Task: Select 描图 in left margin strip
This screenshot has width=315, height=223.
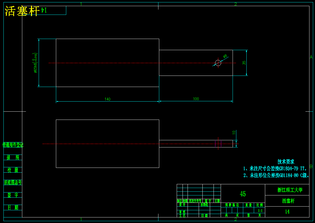Action: coord(13,157)
